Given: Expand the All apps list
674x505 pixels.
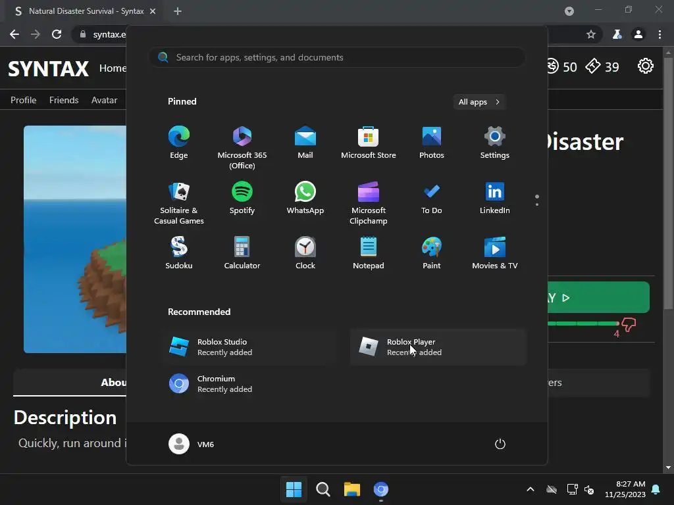Looking at the screenshot, I should pos(479,102).
